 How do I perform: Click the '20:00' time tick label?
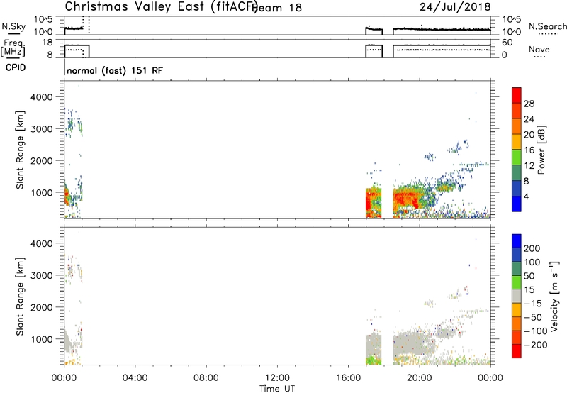point(420,378)
